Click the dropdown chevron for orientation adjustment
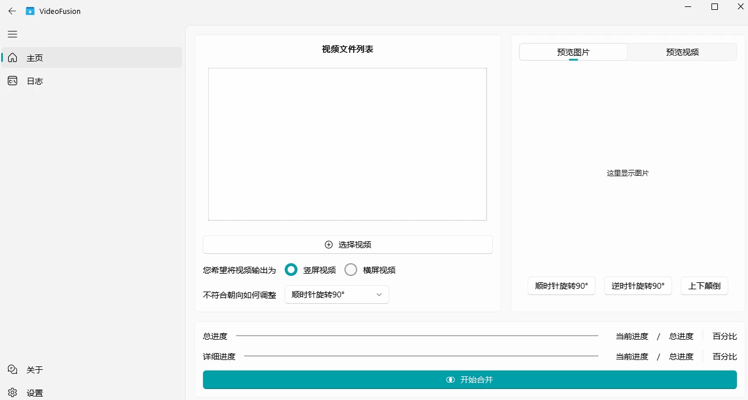Screen dimensions: 748x400 379,294
